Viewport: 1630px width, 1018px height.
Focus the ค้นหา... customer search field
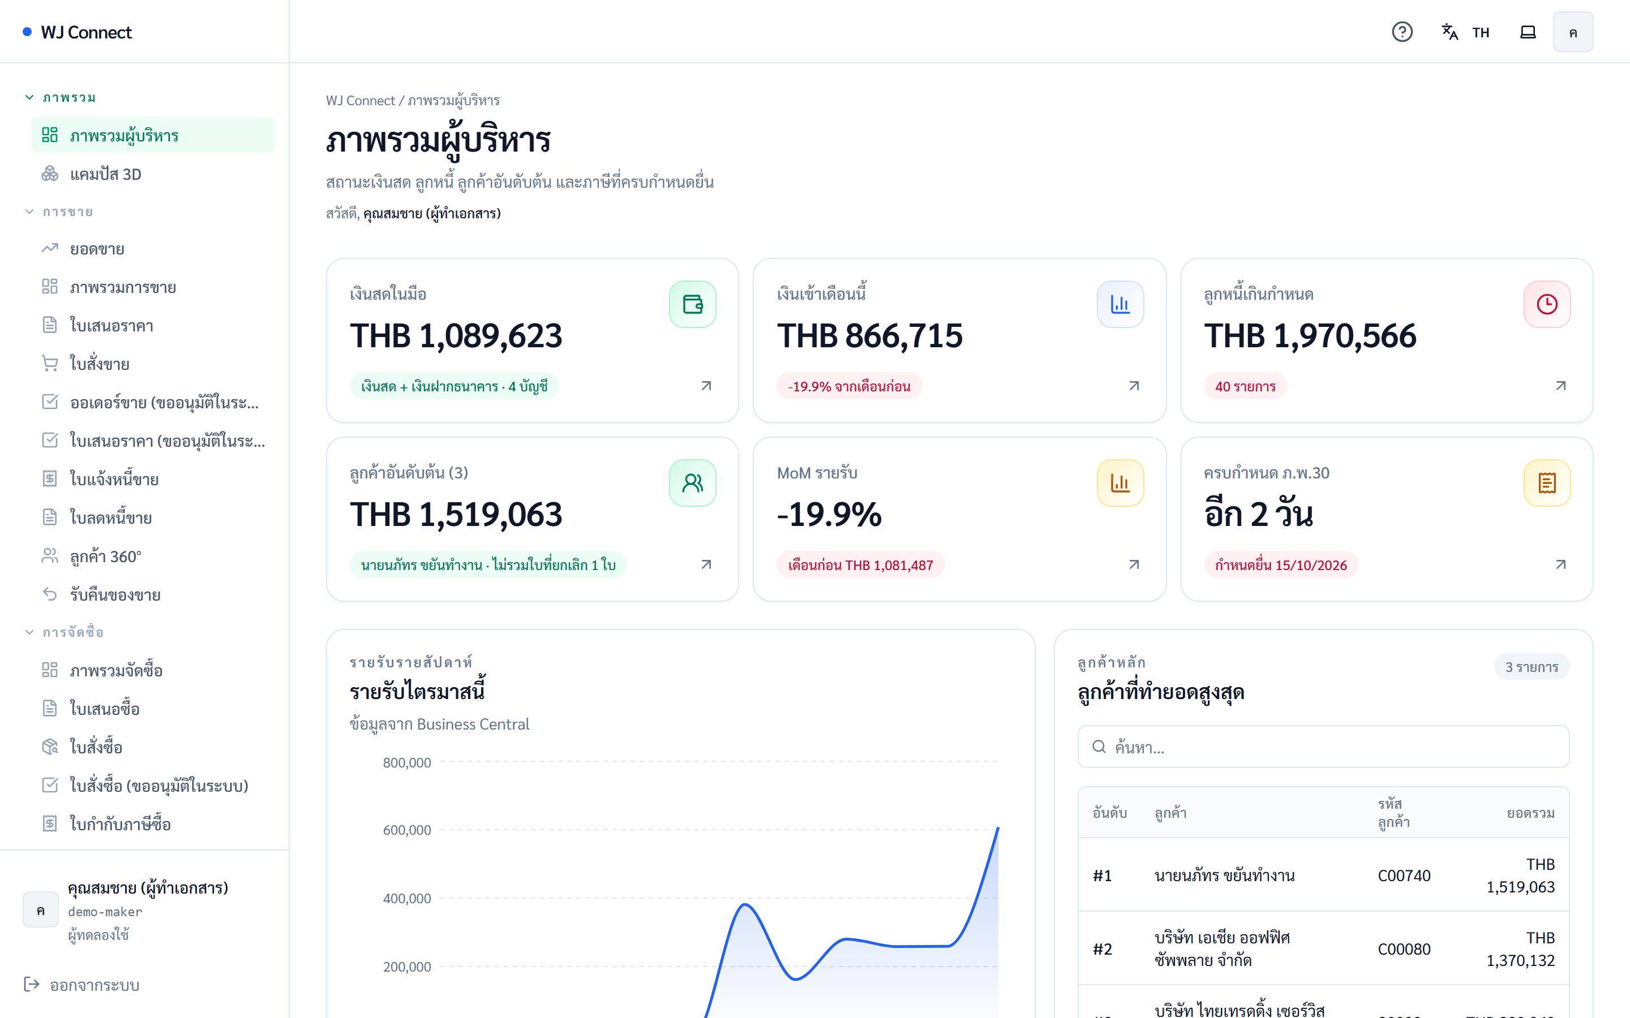(1323, 747)
